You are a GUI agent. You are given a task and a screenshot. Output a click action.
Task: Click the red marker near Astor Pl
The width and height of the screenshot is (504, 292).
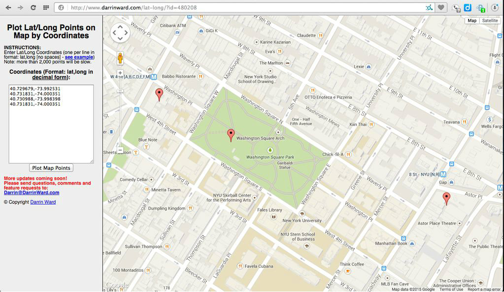click(x=446, y=199)
